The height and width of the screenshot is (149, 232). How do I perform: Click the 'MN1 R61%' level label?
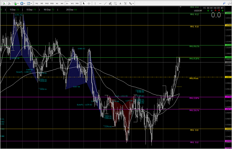(195, 47)
